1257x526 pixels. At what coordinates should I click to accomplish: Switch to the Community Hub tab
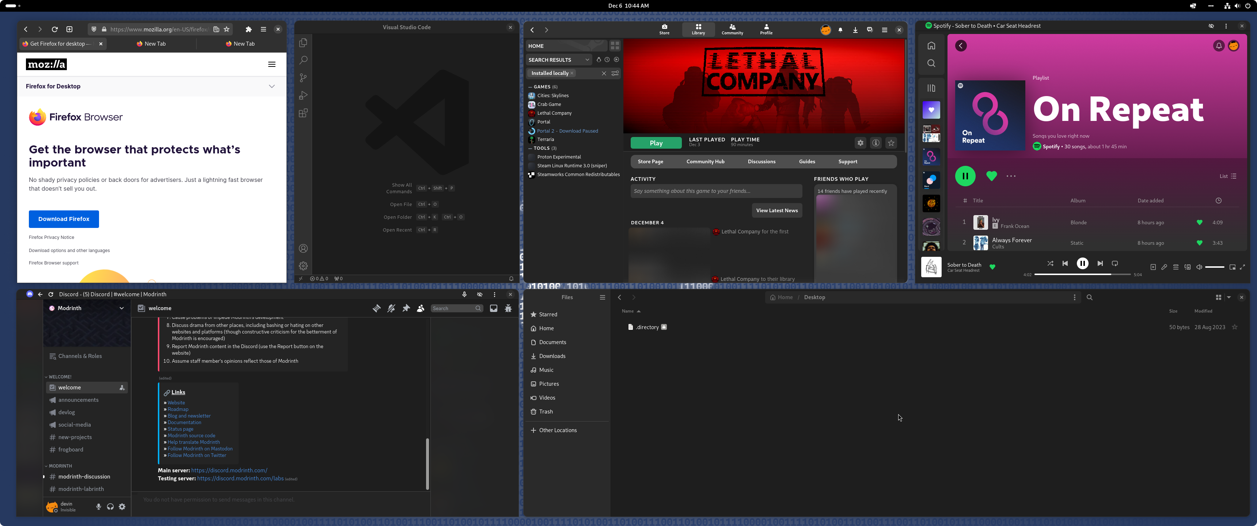705,161
